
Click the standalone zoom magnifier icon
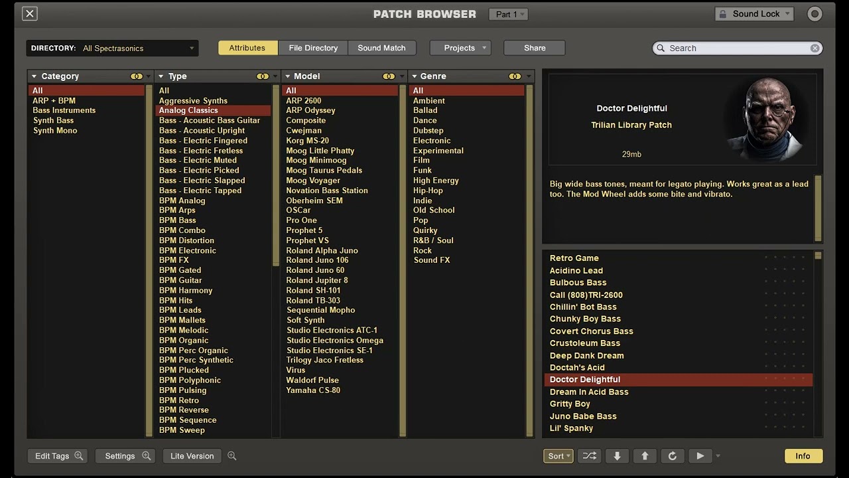232,455
